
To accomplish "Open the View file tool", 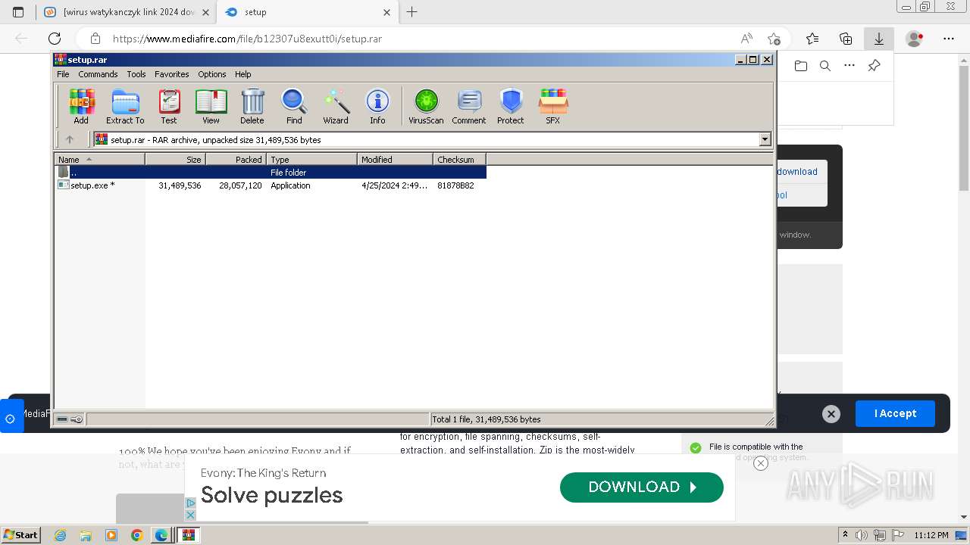I will pyautogui.click(x=211, y=106).
